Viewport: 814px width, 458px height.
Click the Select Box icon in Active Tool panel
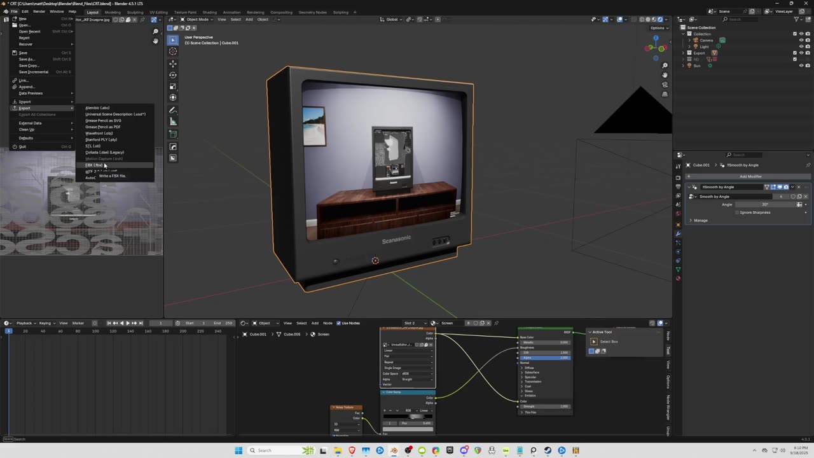click(x=594, y=342)
